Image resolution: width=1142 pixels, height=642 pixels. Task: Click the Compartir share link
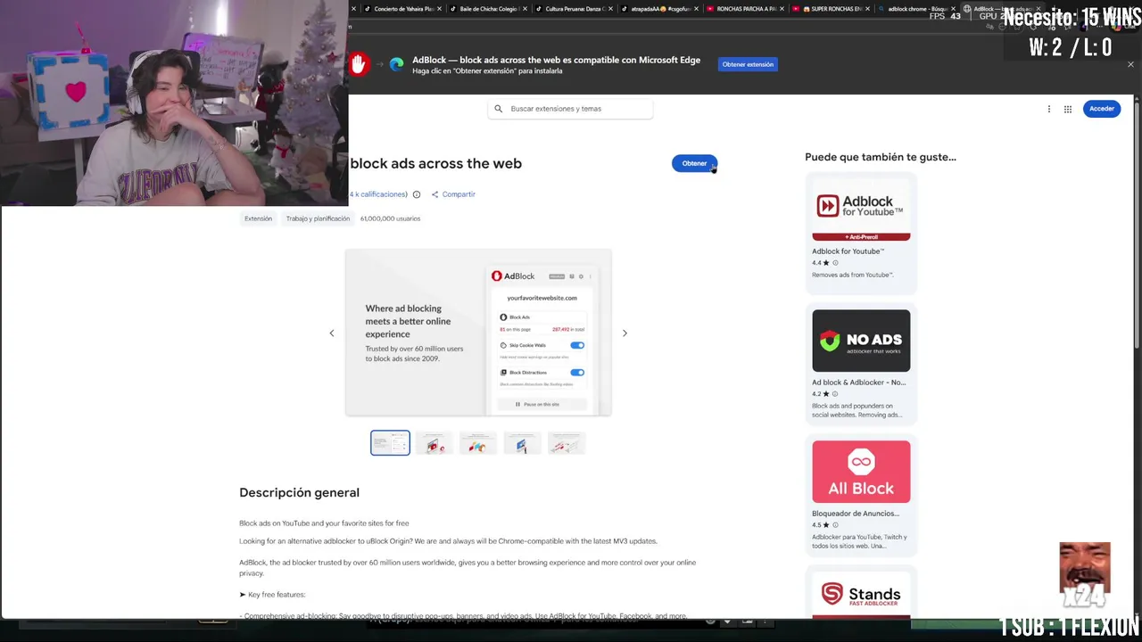[453, 194]
